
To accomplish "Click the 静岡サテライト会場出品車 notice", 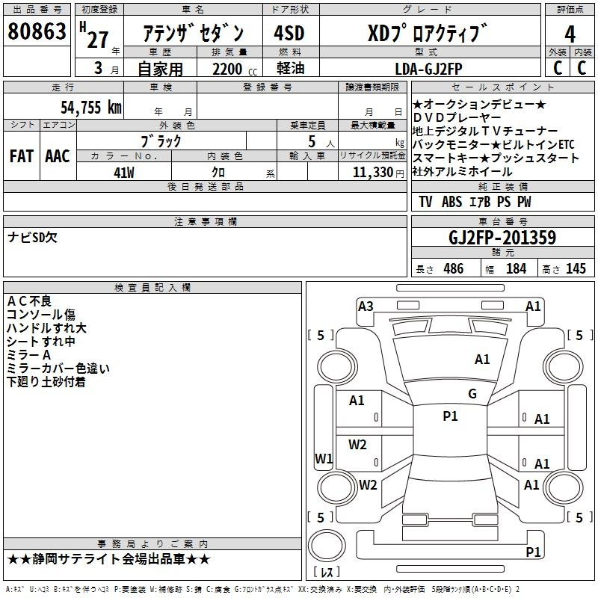I will 109,559.
